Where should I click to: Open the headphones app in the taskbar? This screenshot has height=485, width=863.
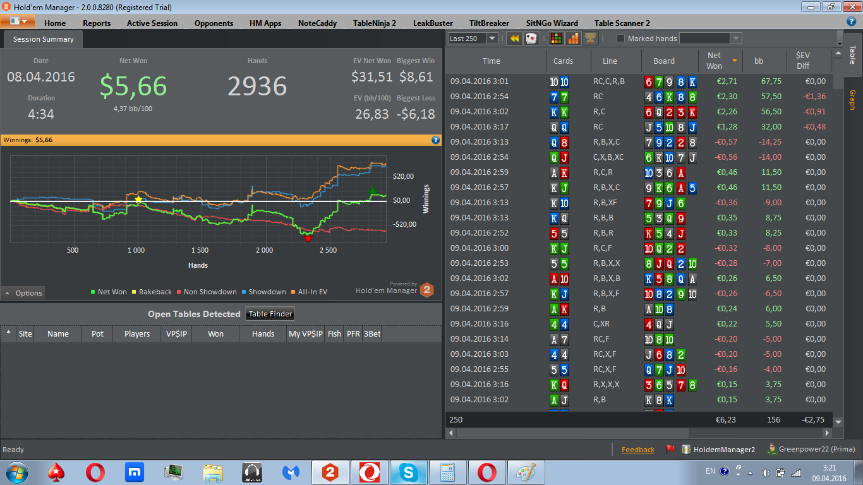(x=252, y=472)
